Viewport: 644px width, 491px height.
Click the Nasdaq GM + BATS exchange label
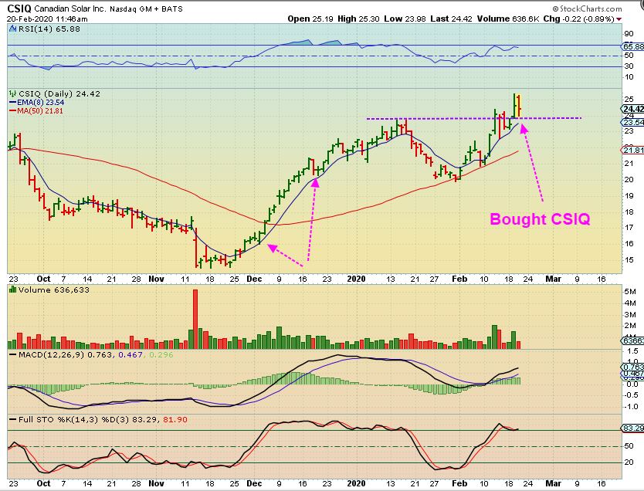click(x=146, y=8)
